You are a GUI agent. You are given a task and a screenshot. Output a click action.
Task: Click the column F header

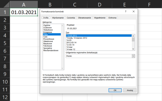[x=149, y=5]
